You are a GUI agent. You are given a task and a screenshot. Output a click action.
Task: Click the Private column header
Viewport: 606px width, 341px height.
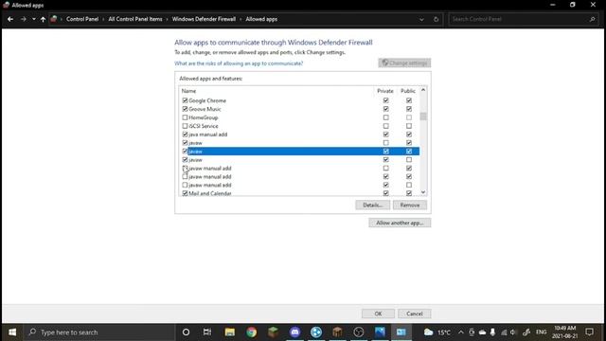pyautogui.click(x=385, y=91)
